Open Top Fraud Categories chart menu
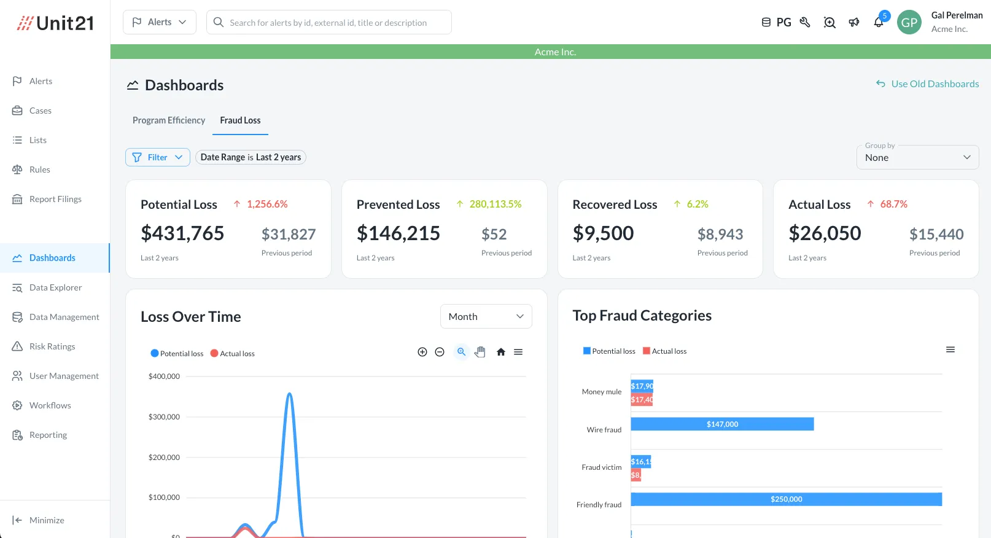This screenshot has height=538, width=991. 950,350
